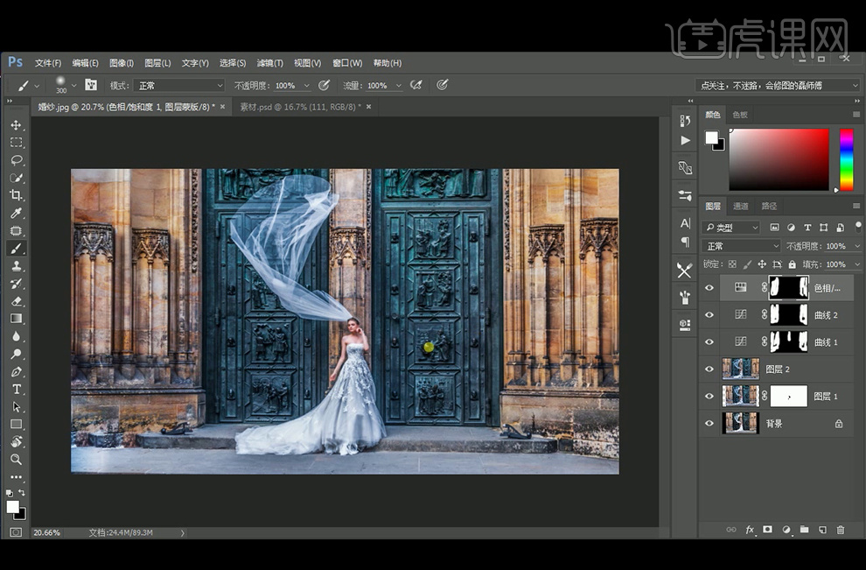
Task: Hide the 曲线 2 layer
Action: click(709, 315)
